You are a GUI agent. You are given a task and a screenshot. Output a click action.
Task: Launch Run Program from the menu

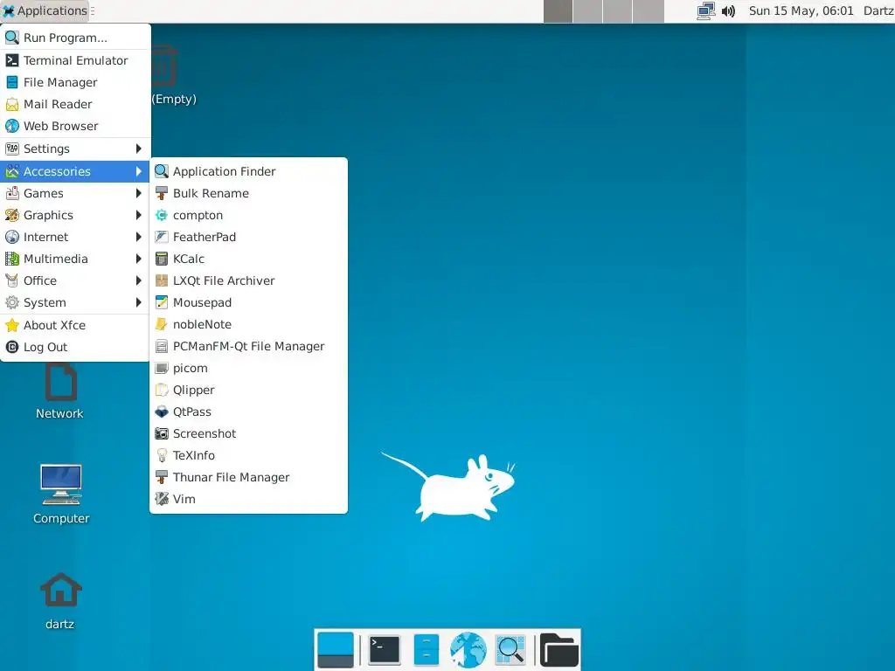click(x=75, y=38)
